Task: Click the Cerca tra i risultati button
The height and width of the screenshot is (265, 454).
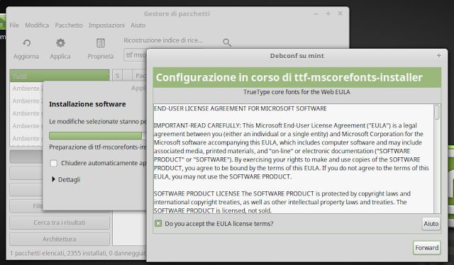Action: (60, 222)
